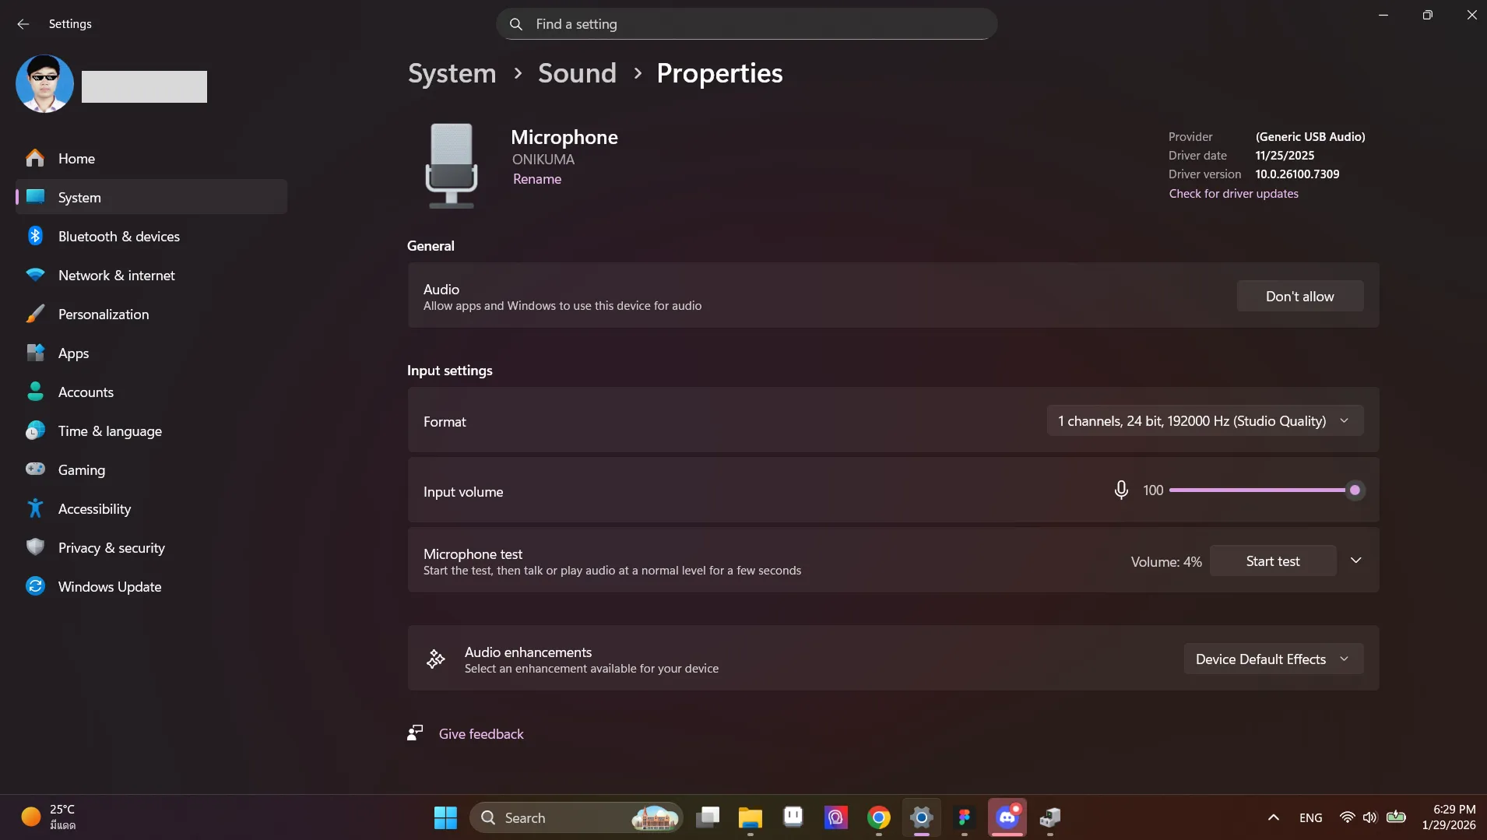Screen dimensions: 1487x840
Task: Focus the Find a setting search box
Action: [x=747, y=24]
